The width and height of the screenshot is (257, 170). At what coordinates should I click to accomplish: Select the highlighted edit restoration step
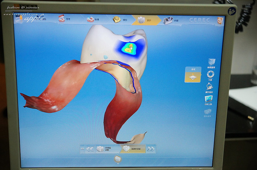(133, 149)
